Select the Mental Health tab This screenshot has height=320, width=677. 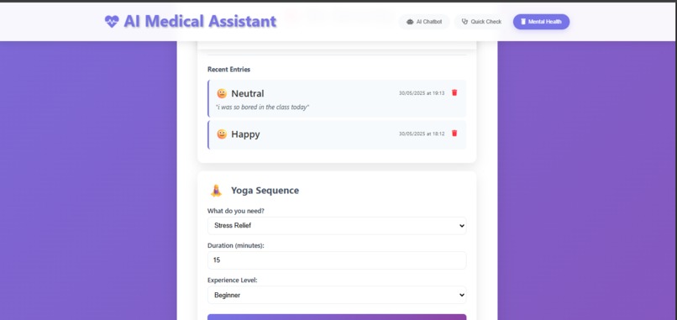click(x=541, y=22)
